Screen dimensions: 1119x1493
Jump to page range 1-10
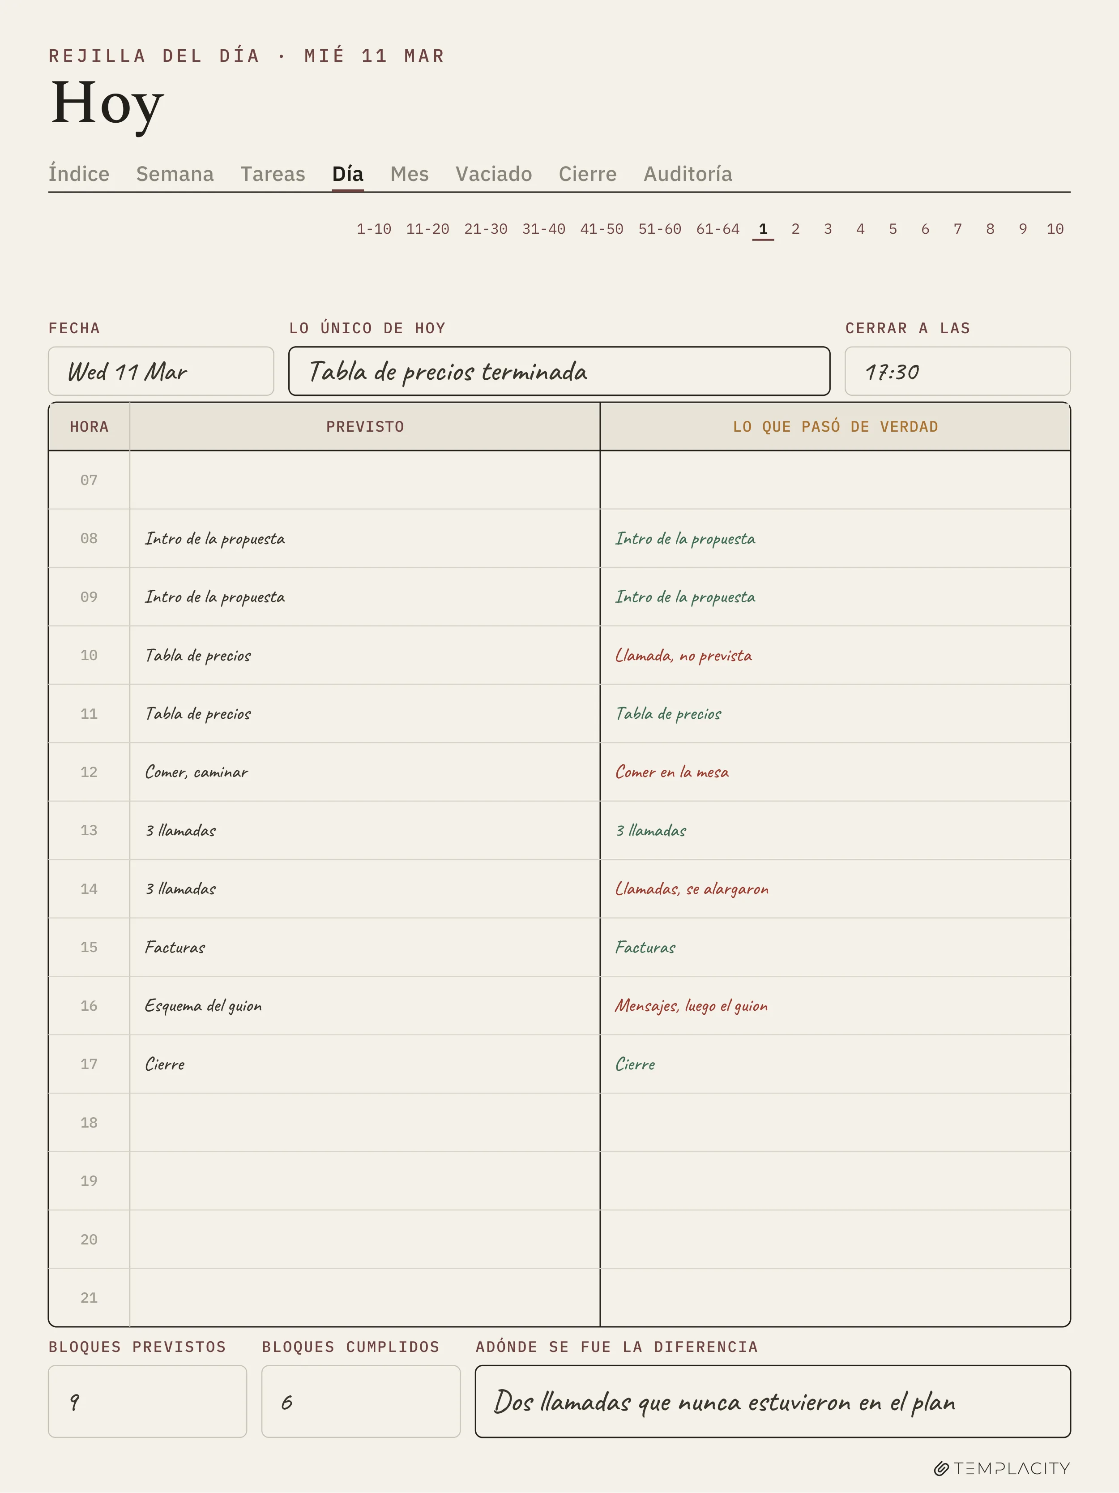[x=374, y=229]
